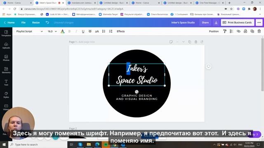Open the Templates sidebar panel
Image resolution: width=264 pixels, height=148 pixels.
pos(6,33)
